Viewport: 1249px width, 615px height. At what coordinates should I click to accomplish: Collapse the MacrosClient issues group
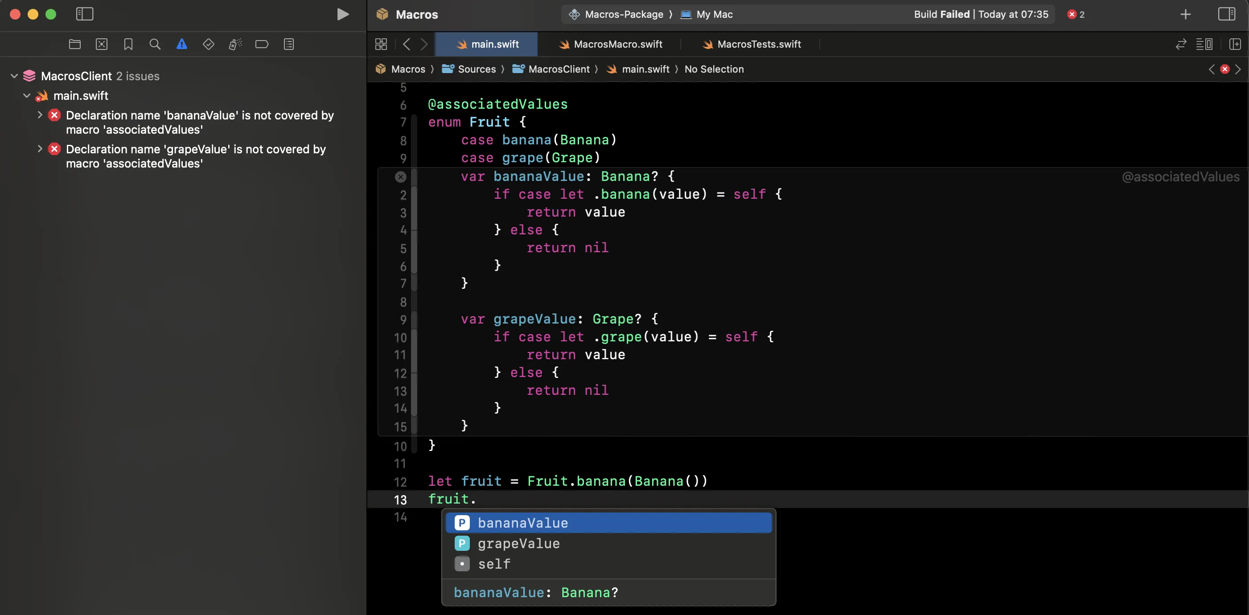(14, 76)
